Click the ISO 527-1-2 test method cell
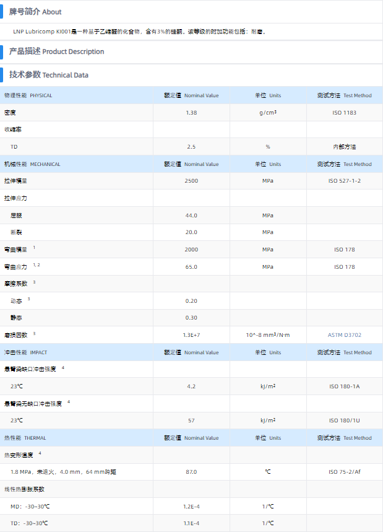The height and width of the screenshot is (532, 383). [x=344, y=181]
